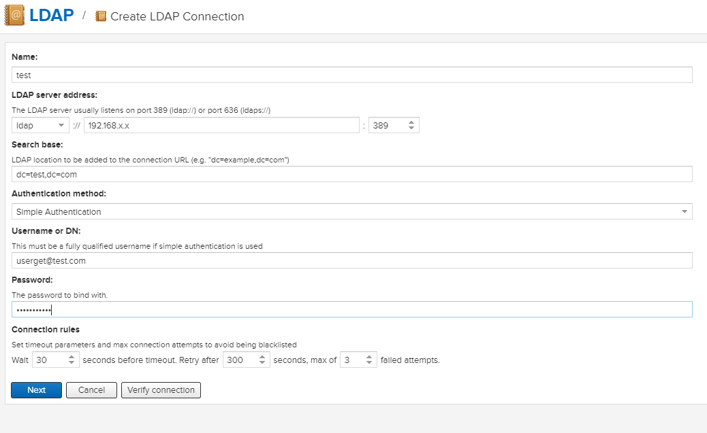Image resolution: width=707 pixels, height=433 pixels.
Task: Click the Username or DN field
Action: (351, 260)
